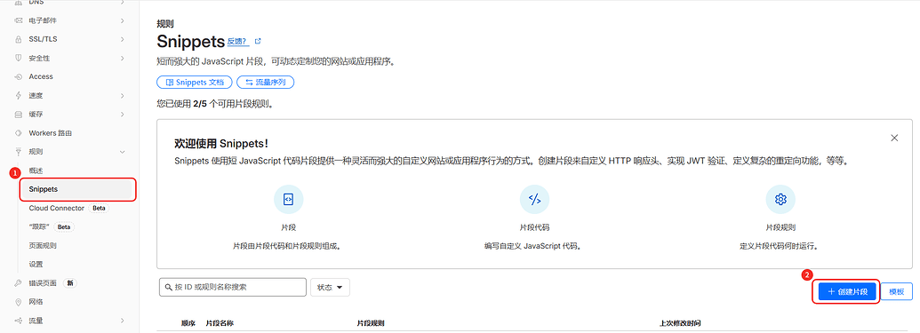The height and width of the screenshot is (333, 920).
Task: Click the Beta badge beside Cloud Connector
Action: click(100, 208)
